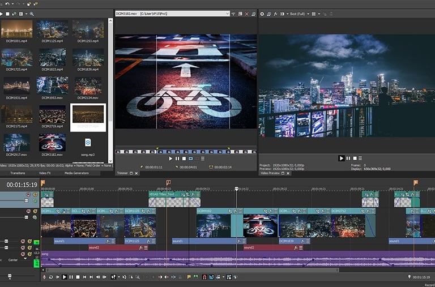Open overlays grid dropdown arrow
Viewport: 435px width, 287px height.
click(319, 14)
